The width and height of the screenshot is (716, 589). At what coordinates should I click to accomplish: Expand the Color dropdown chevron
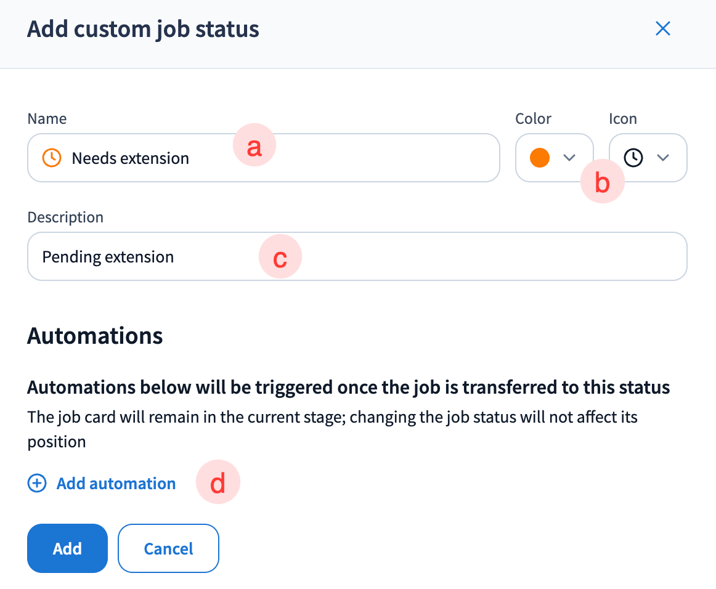(569, 158)
